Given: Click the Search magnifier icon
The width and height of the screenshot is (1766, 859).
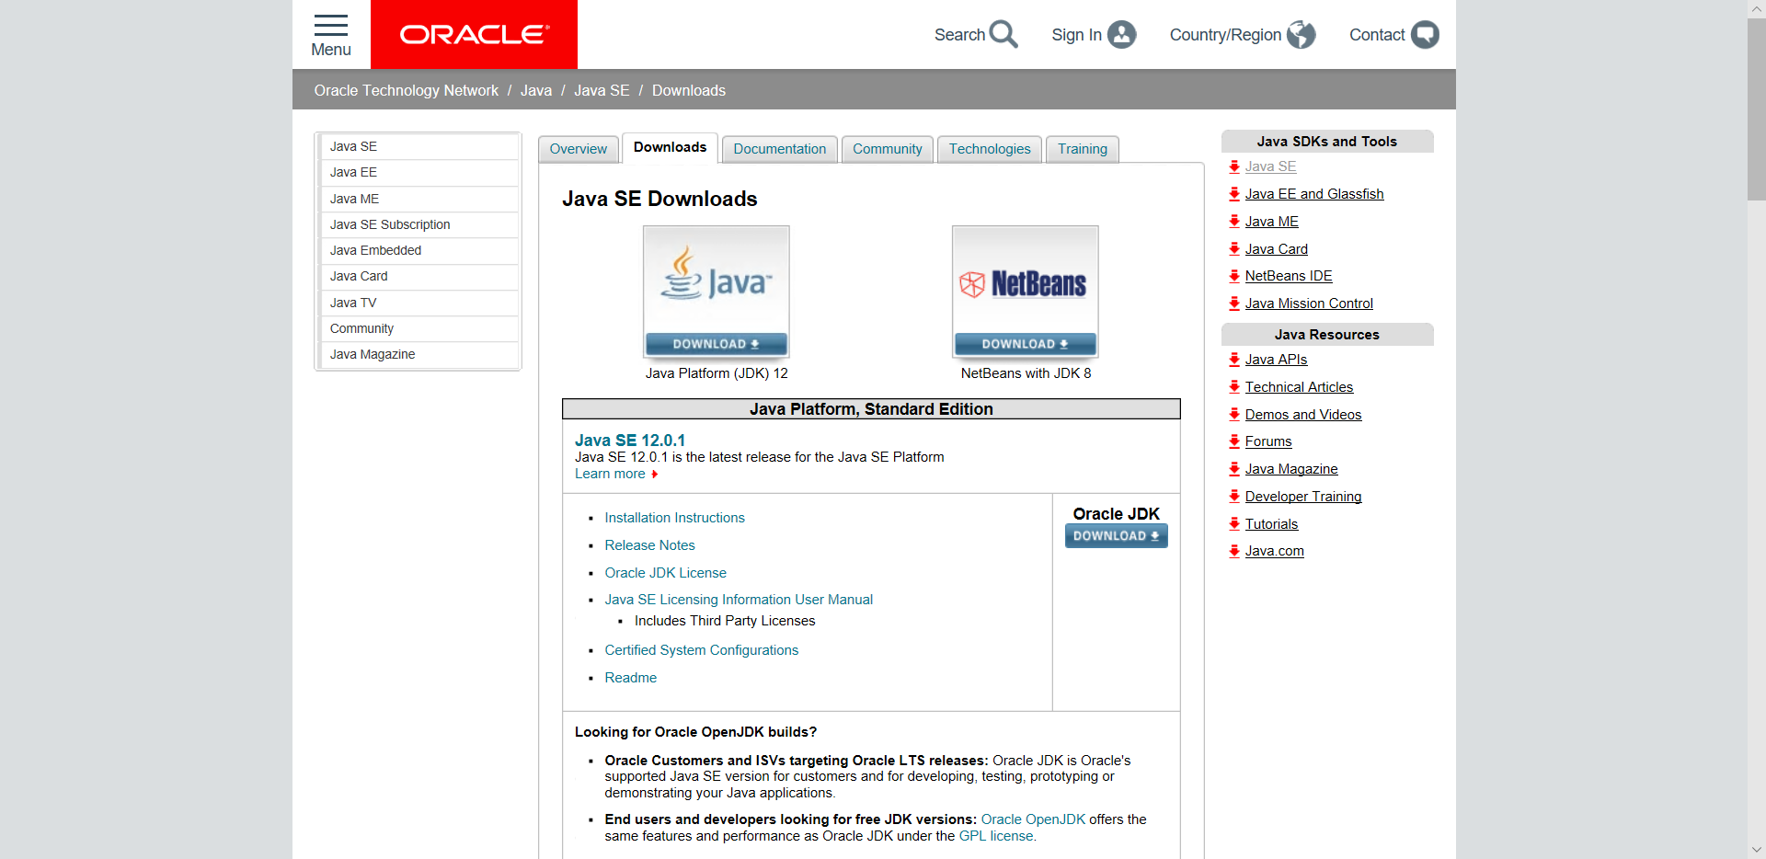Looking at the screenshot, I should [x=1003, y=34].
